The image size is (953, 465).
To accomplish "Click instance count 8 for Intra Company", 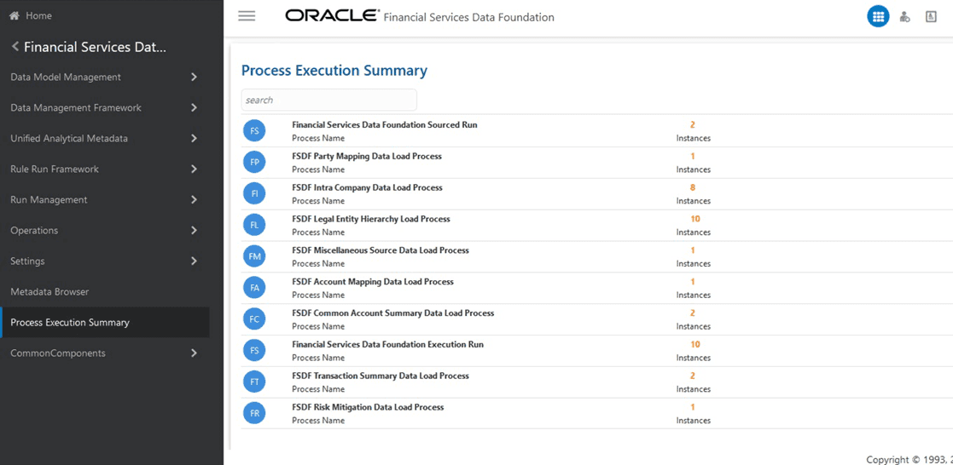I will 692,188.
